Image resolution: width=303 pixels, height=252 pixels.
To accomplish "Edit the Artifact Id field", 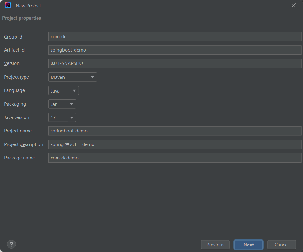I will coord(175,50).
